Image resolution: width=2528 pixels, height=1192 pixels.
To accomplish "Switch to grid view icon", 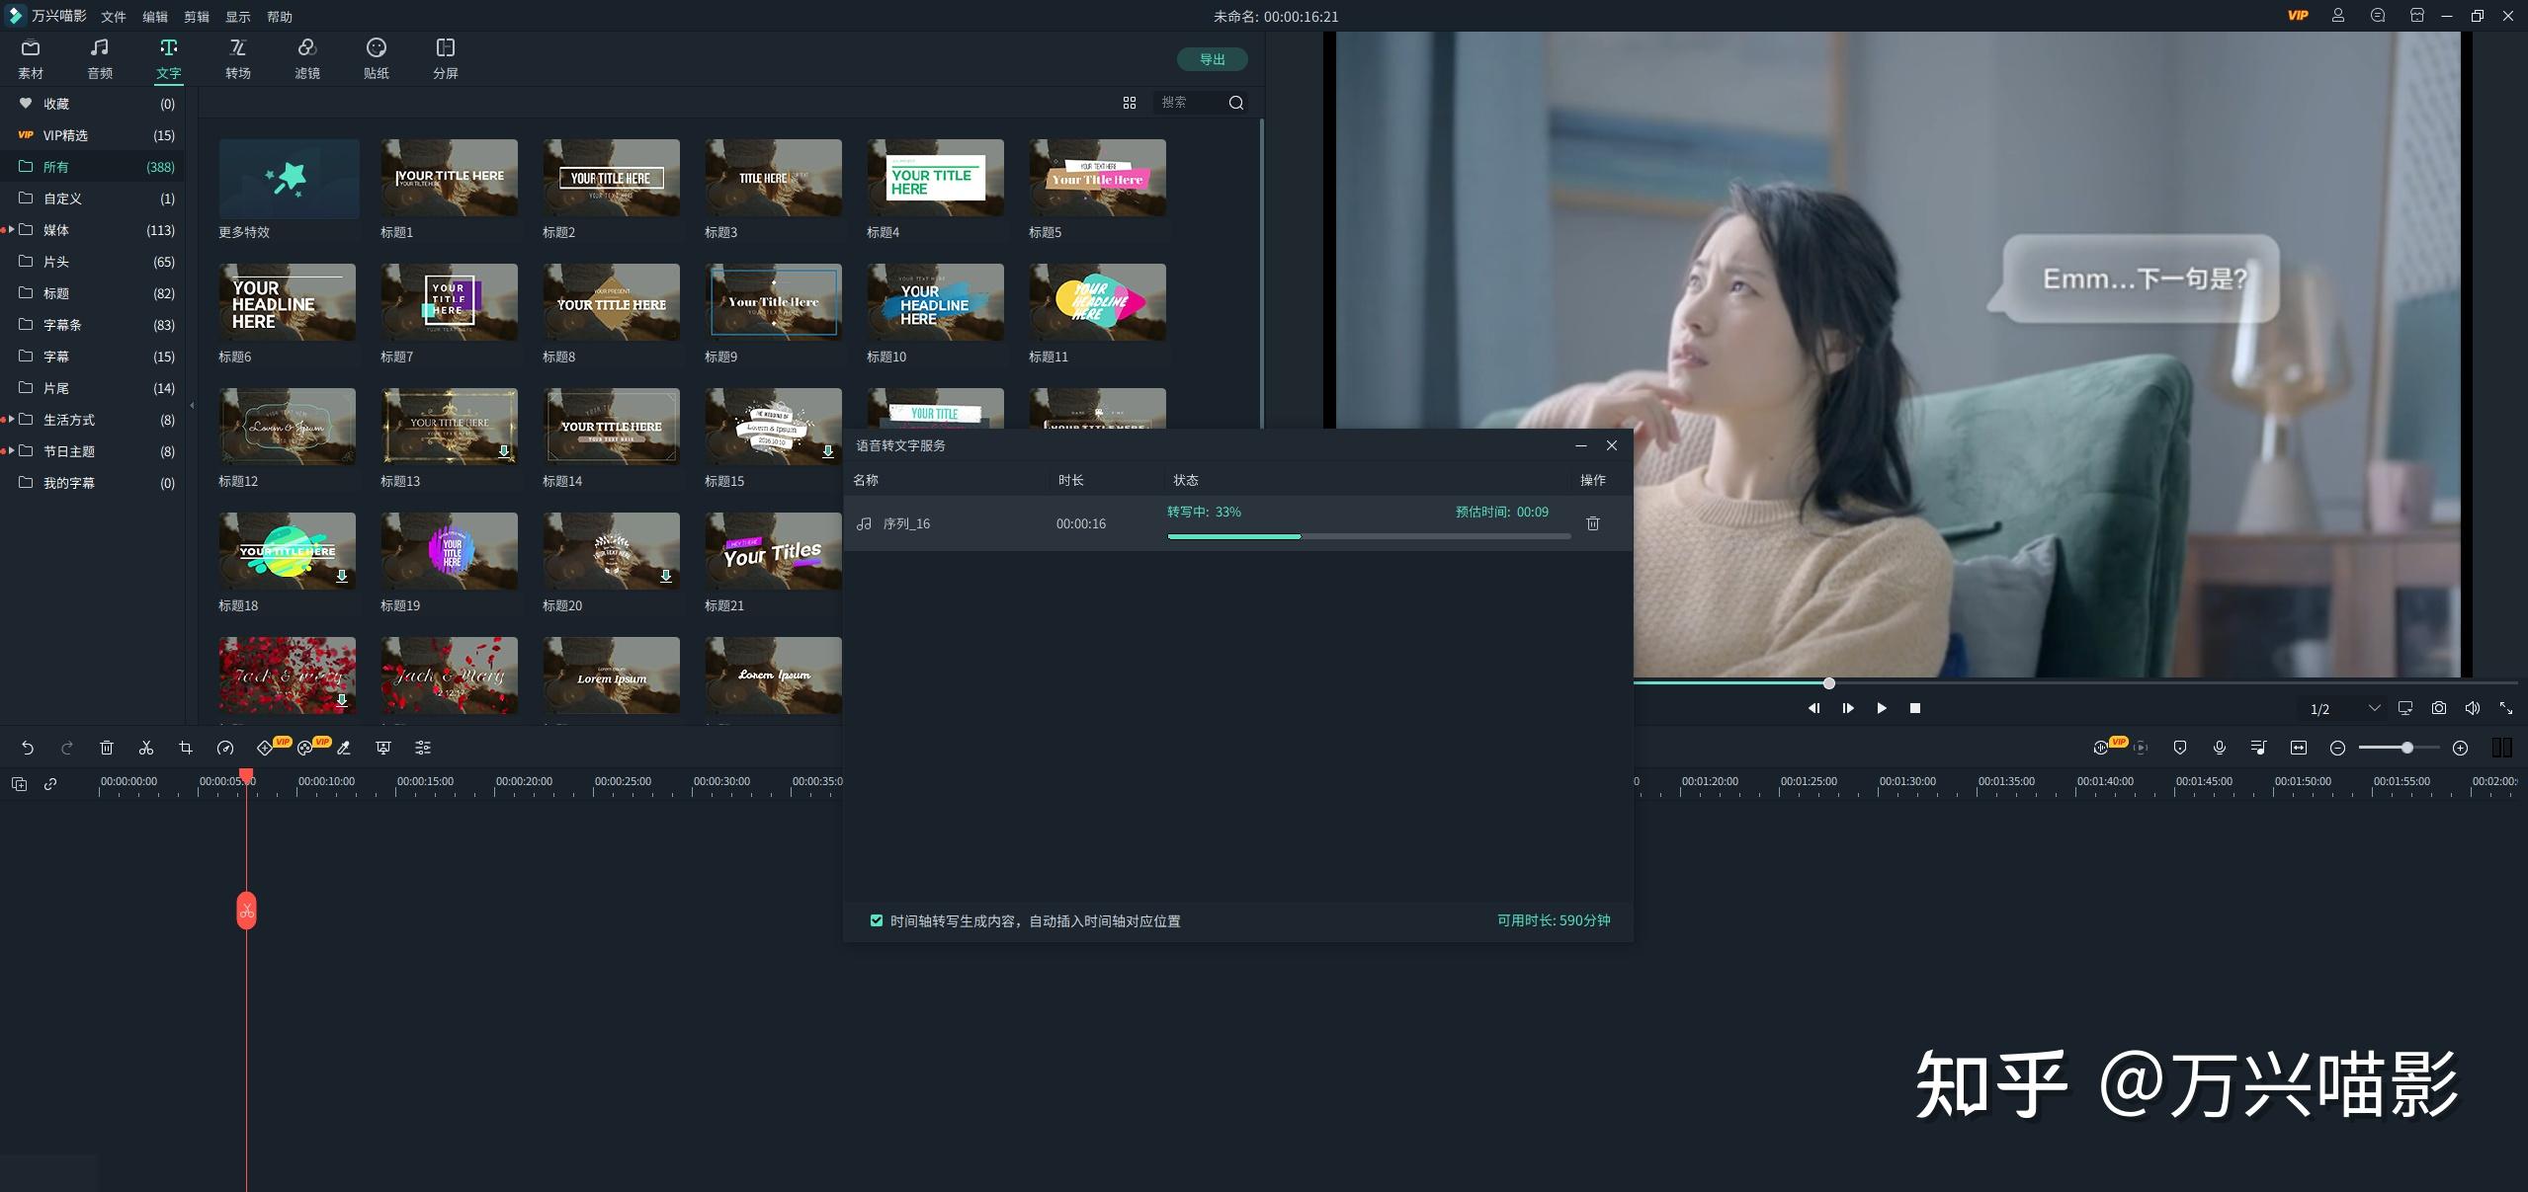I will (1130, 103).
